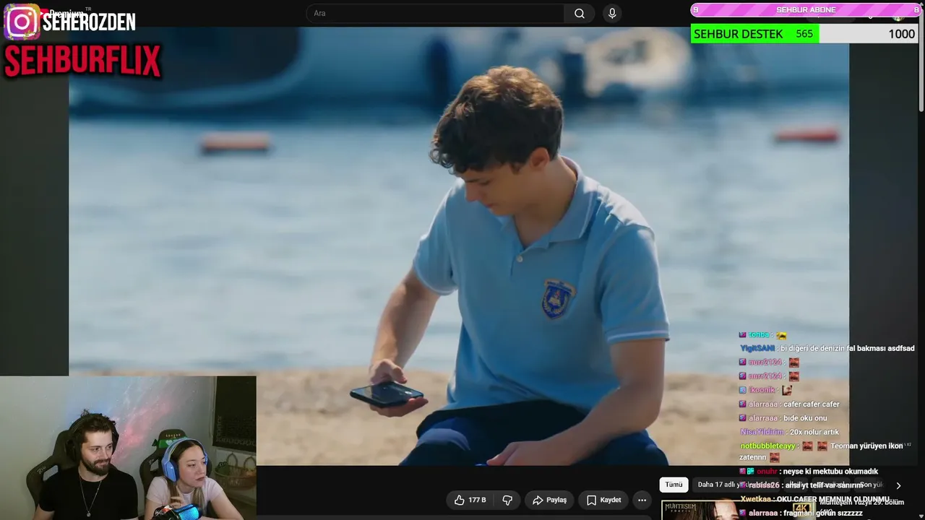Viewport: 925px width, 520px height.
Task: Focus the Ara search field
Action: [435, 13]
